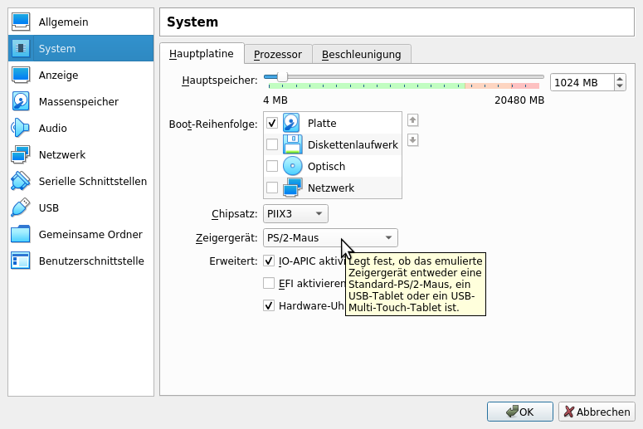Open the Allgemein settings icon
The height and width of the screenshot is (429, 643).
pos(21,22)
